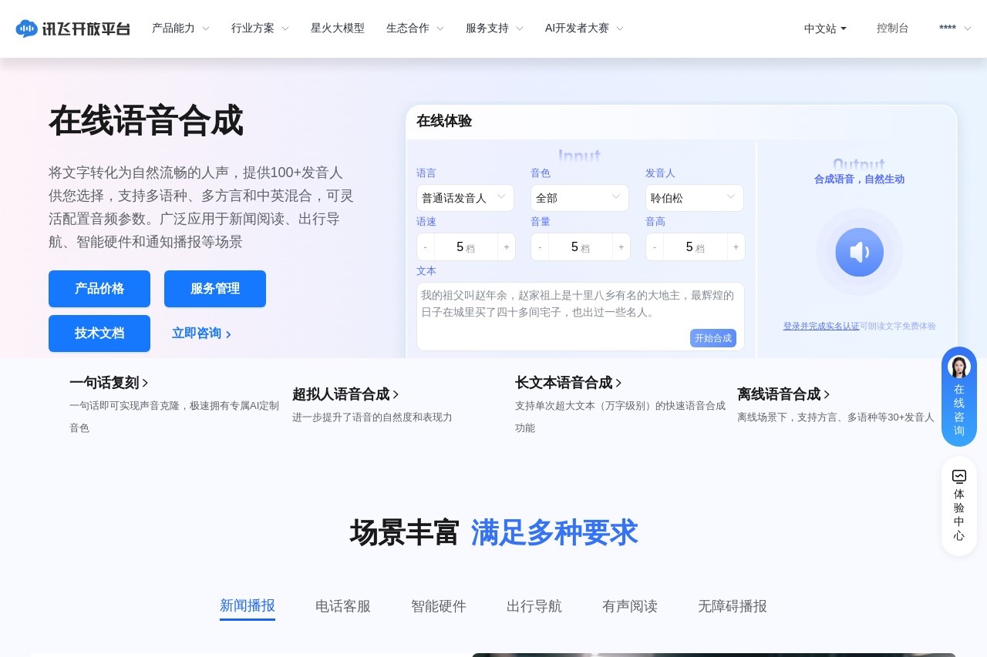The image size is (987, 657).
Task: Switch to the 无障碍播报 tab
Action: pyautogui.click(x=733, y=606)
